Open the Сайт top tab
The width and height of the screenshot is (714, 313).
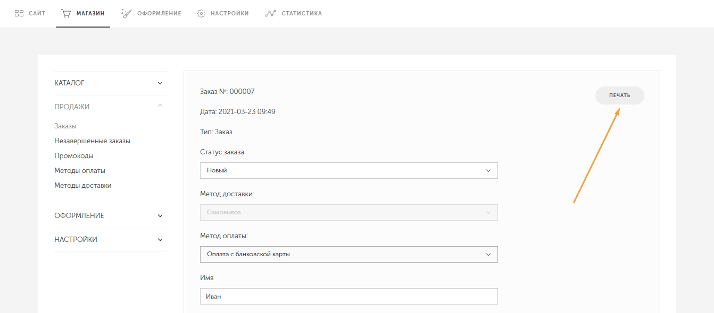click(30, 13)
